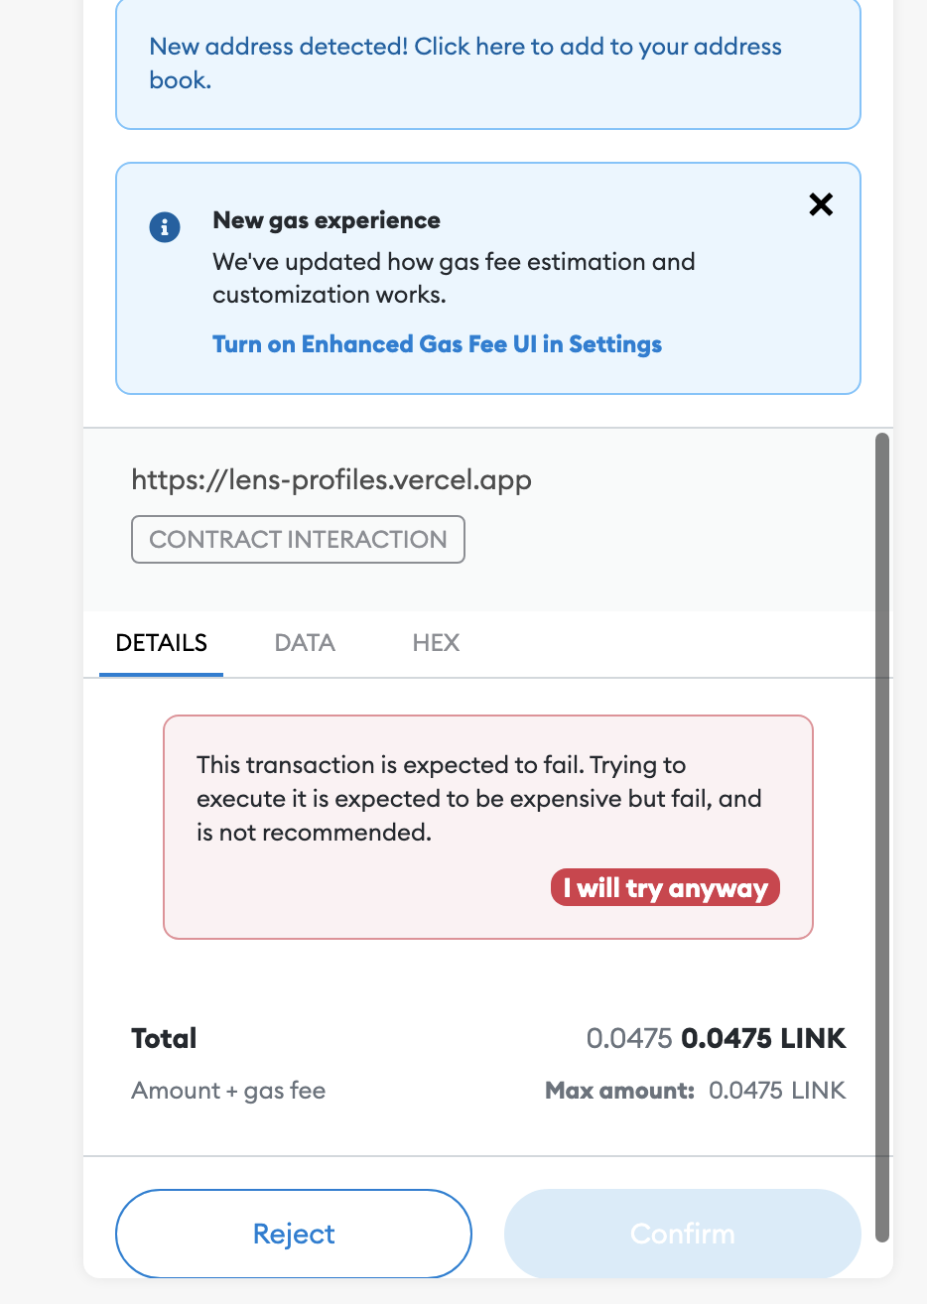This screenshot has width=927, height=1304.
Task: Switch to the HEX tab
Action: pyautogui.click(x=436, y=643)
